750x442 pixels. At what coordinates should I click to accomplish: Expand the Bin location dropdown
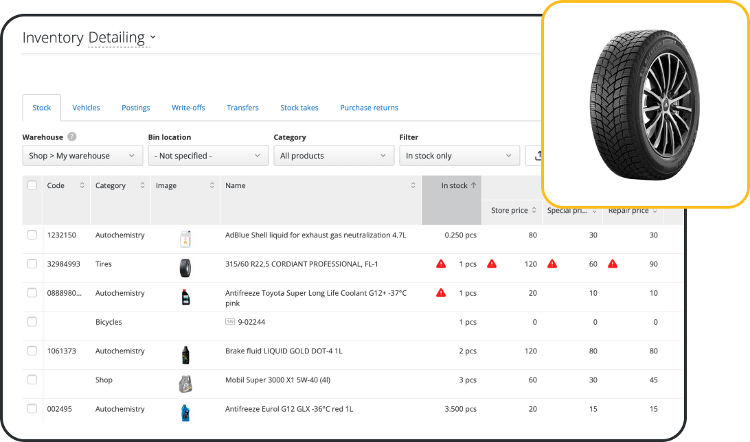tap(207, 156)
